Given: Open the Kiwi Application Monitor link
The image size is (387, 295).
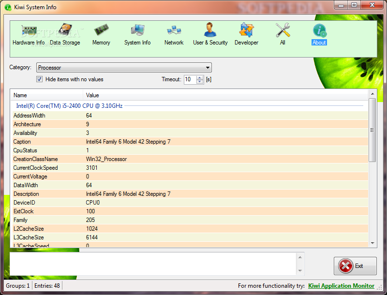Looking at the screenshot, I should coord(342,286).
